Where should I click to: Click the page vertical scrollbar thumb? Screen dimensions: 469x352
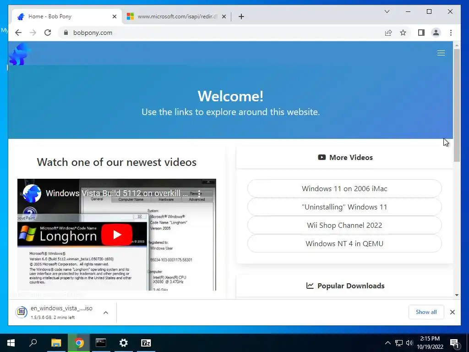tap(457, 105)
